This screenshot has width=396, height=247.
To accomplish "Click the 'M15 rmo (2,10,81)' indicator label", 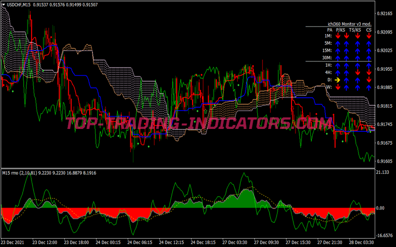I will click(20, 173).
